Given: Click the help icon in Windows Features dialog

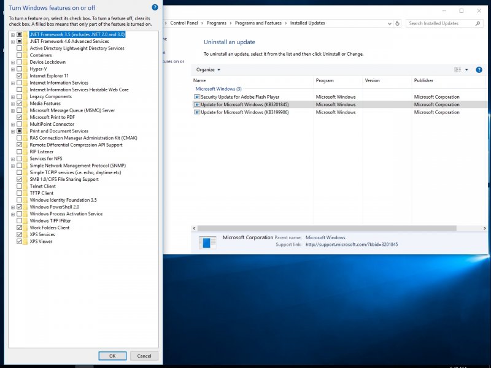Looking at the screenshot, I should coord(155,7).
